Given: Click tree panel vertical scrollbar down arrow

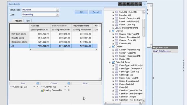Looking at the screenshot, I should [x=144, y=100].
